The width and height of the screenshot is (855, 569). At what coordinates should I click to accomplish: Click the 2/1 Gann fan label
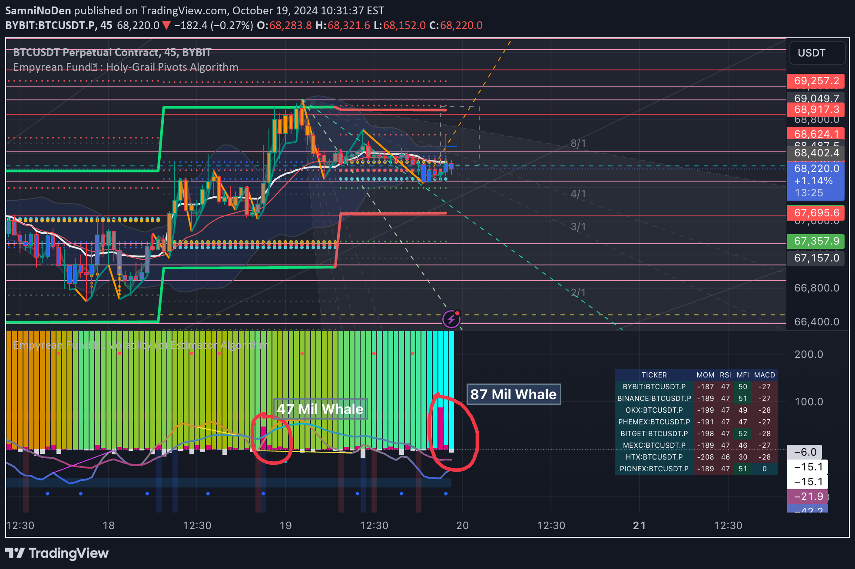[x=578, y=293]
